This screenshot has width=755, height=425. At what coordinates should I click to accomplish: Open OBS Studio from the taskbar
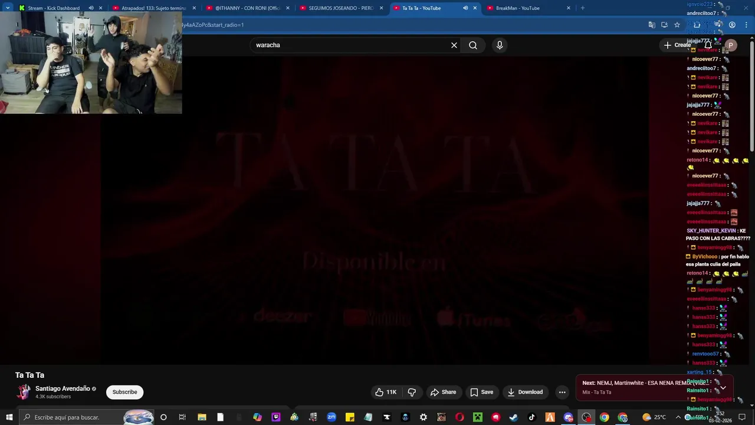tap(586, 417)
